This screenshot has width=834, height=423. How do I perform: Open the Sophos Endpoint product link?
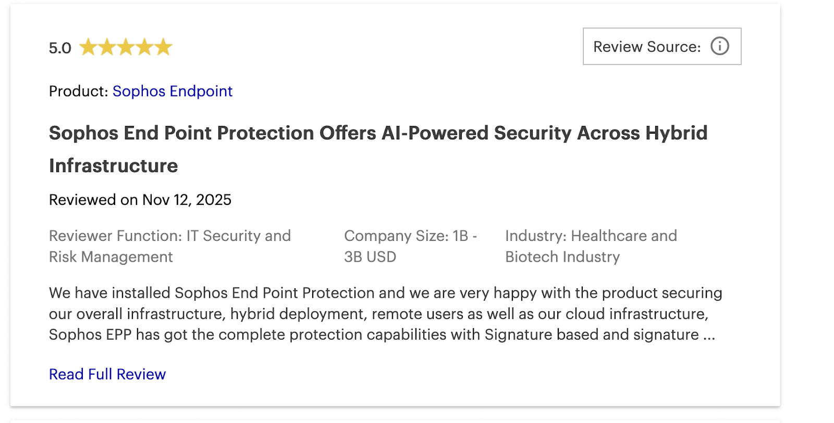coord(173,91)
